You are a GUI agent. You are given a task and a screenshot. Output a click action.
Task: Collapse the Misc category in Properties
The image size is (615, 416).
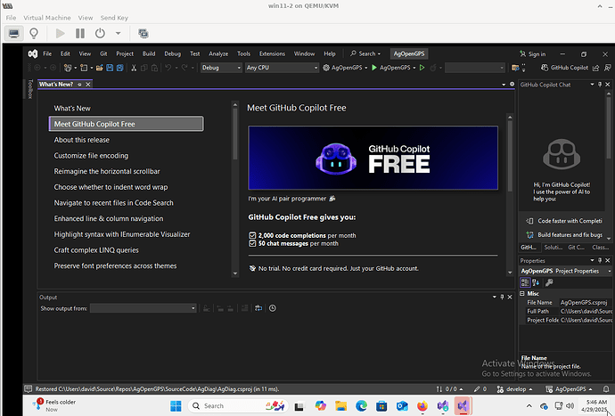(x=522, y=293)
